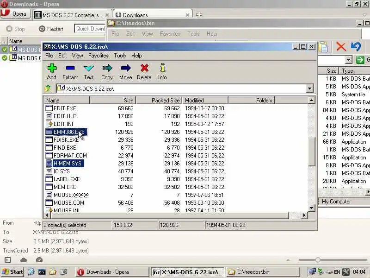
Task: Expand the 7-Zip address path dropdown
Action: tap(309, 88)
